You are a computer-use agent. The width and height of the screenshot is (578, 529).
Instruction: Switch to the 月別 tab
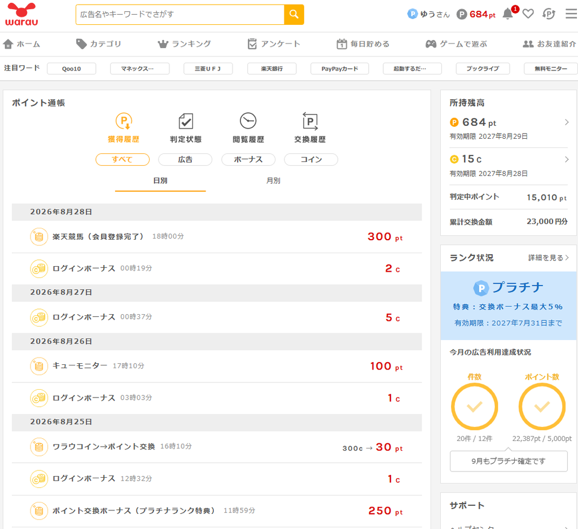pos(273,180)
